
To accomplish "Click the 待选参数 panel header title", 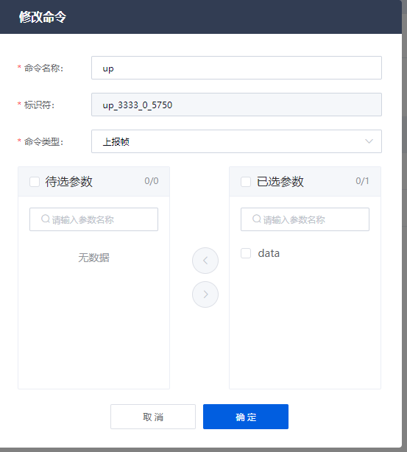I will pyautogui.click(x=69, y=182).
